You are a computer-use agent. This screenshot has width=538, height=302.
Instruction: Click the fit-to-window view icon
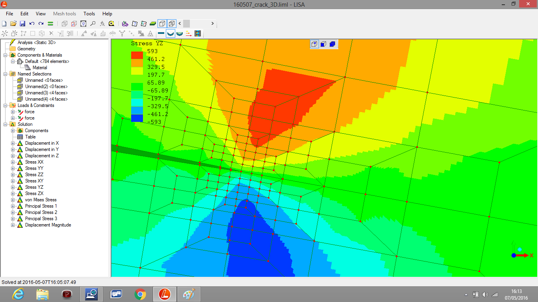point(83,24)
